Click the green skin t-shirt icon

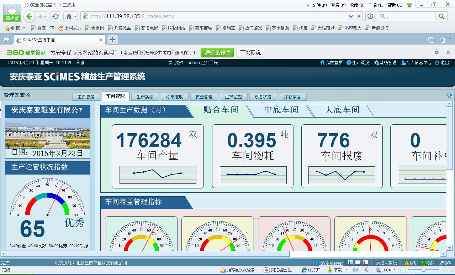pyautogui.click(x=409, y=5)
